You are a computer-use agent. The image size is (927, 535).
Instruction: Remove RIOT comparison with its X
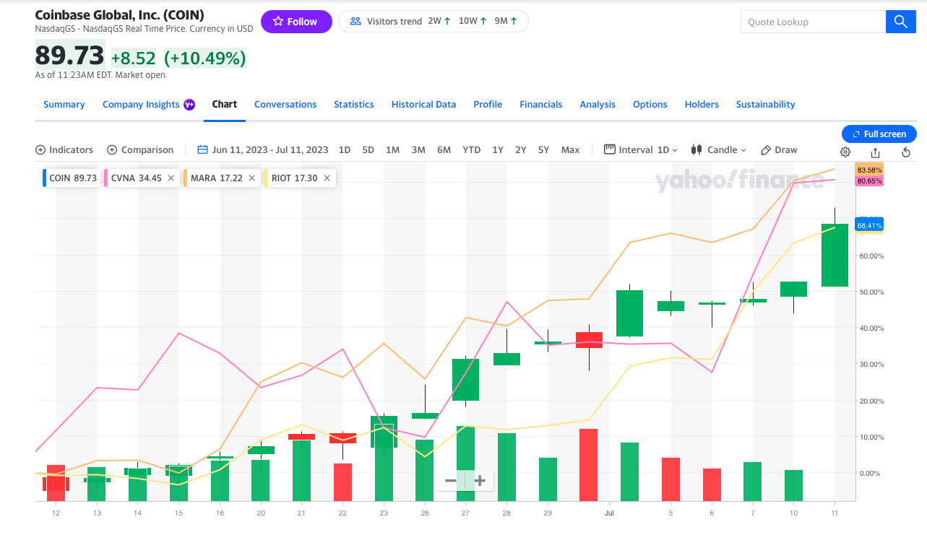click(x=327, y=178)
